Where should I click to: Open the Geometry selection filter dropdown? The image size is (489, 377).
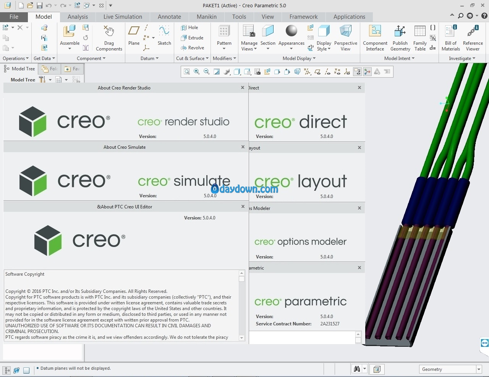(x=479, y=369)
